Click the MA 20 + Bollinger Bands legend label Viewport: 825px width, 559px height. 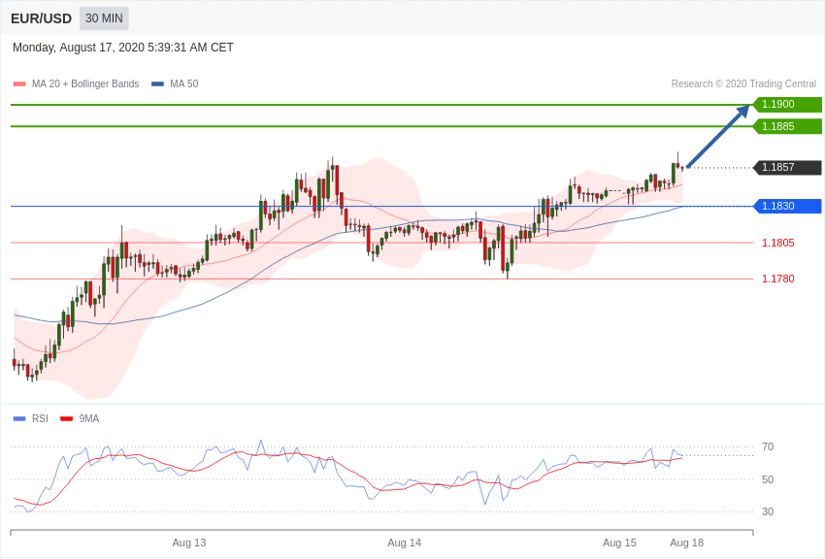[x=85, y=83]
